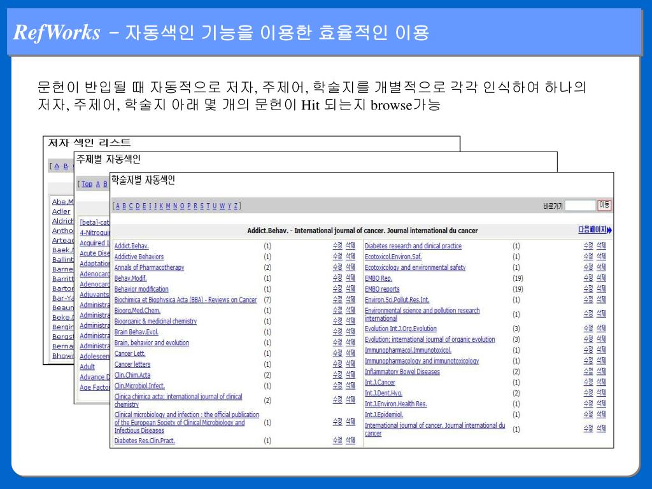Click 수정 (edit) for Cancer letters row
Screen dimensions: 652x489
[x=337, y=364]
